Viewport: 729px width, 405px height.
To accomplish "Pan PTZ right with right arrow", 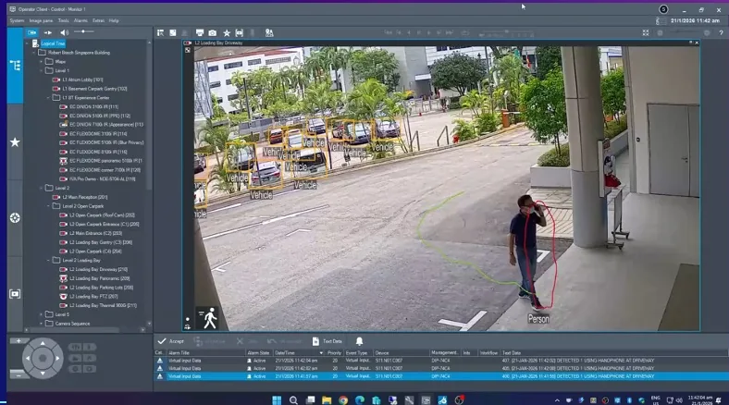I will tap(57, 358).
